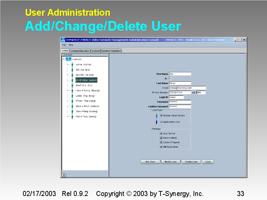Click the person icon beside Linda Ong
This screenshot has height=200, width=267.
(72, 96)
